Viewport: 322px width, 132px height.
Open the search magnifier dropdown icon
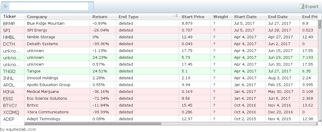point(5,6)
